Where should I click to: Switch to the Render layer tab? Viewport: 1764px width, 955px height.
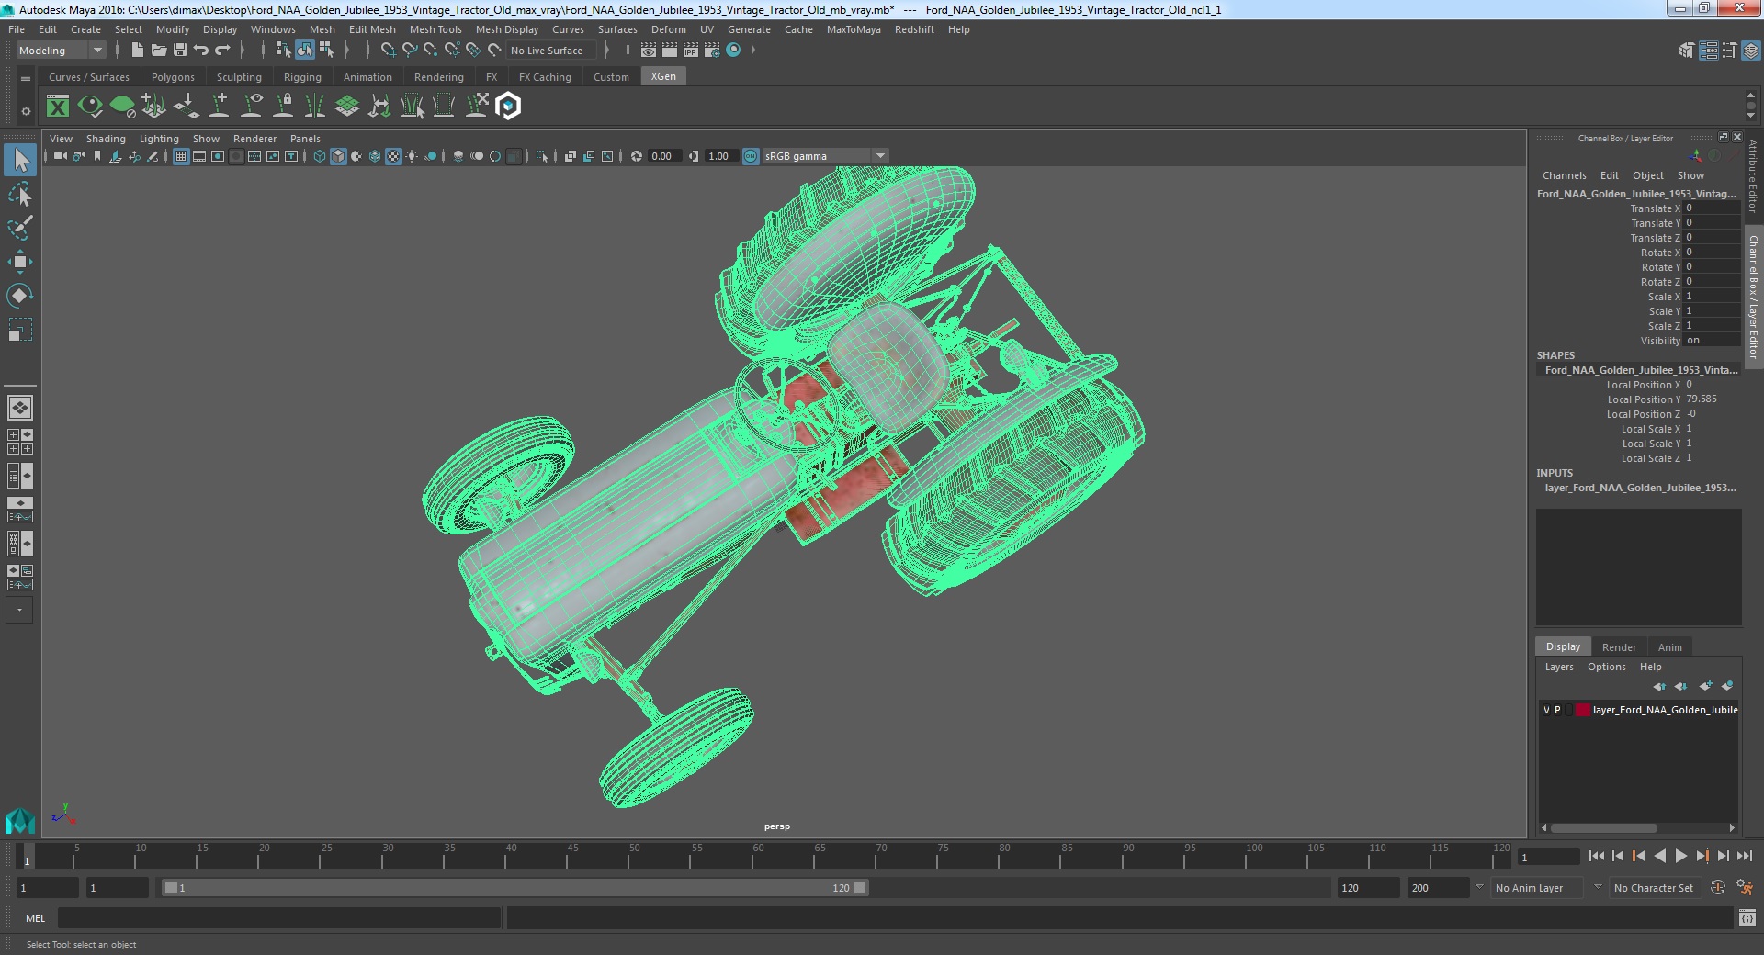click(x=1619, y=647)
